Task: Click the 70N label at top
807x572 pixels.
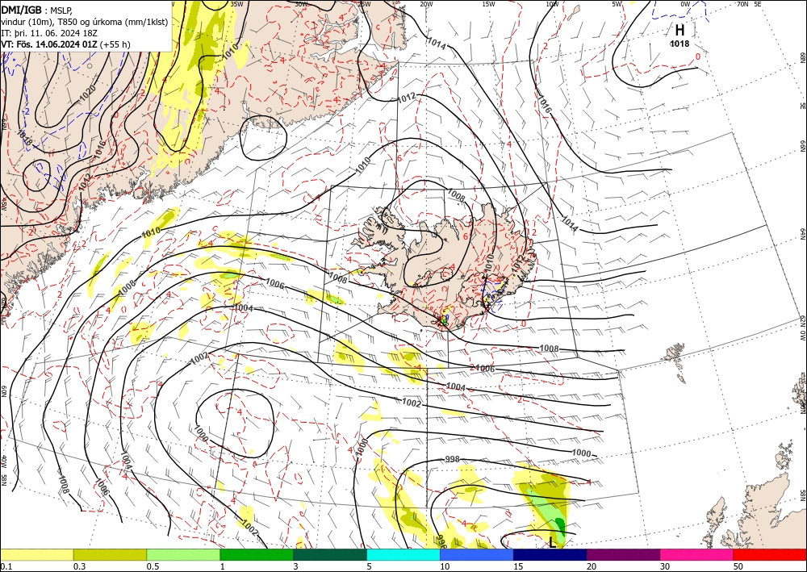Action: [742, 4]
